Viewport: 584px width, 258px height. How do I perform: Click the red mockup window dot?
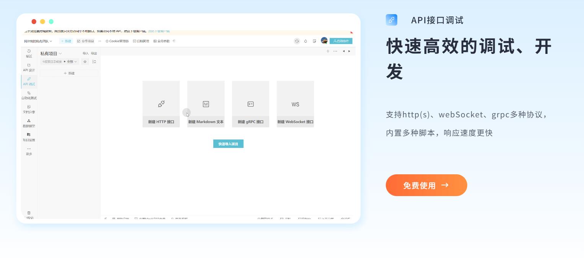click(x=34, y=21)
